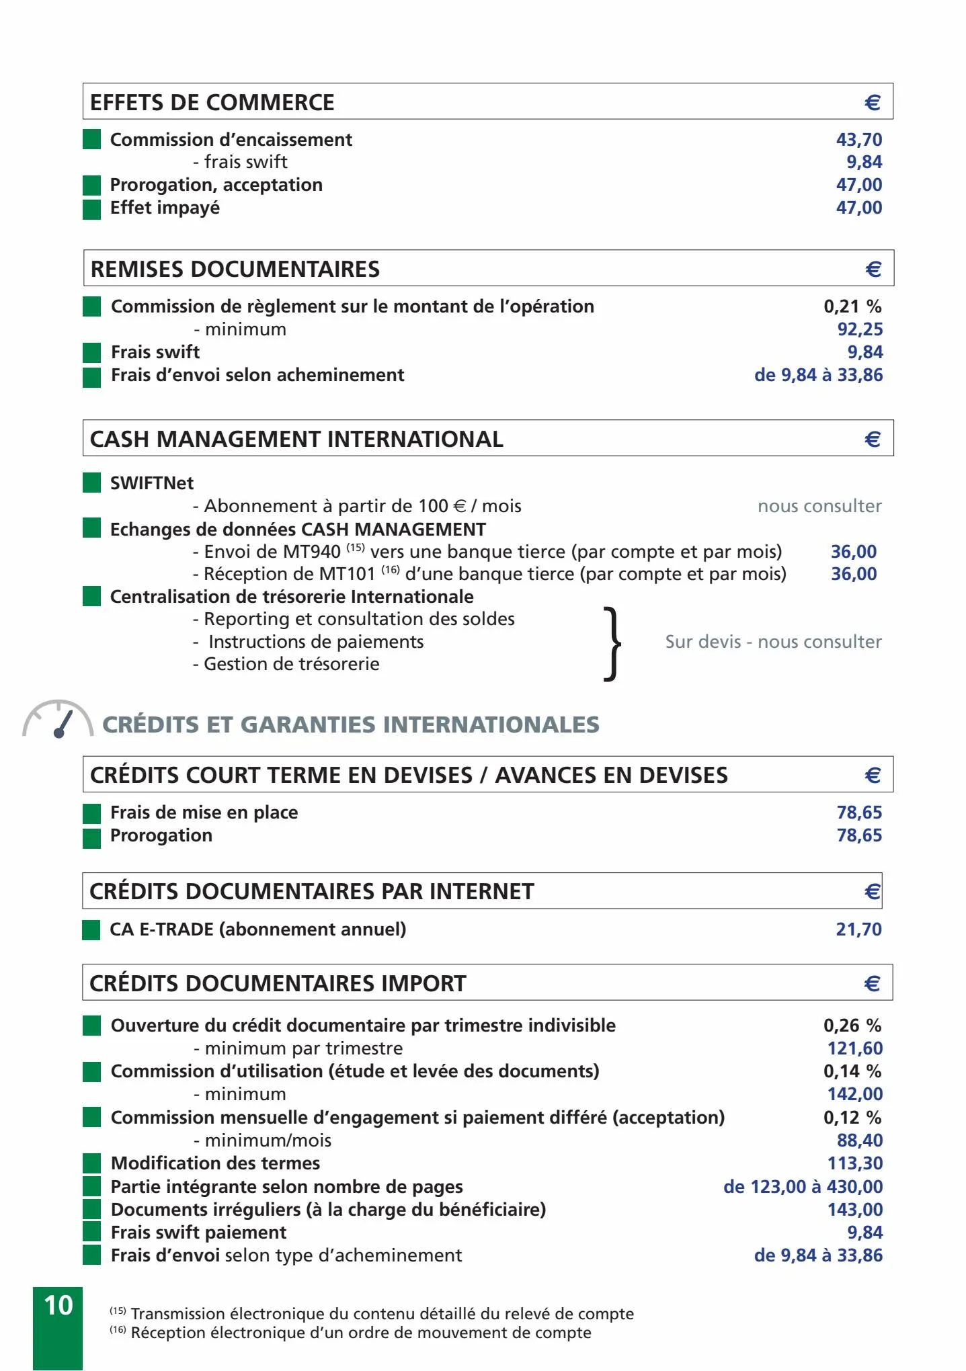966x1371 pixels.
Task: Click the 'nous consulter' text beside Abonnement
Action: click(819, 506)
